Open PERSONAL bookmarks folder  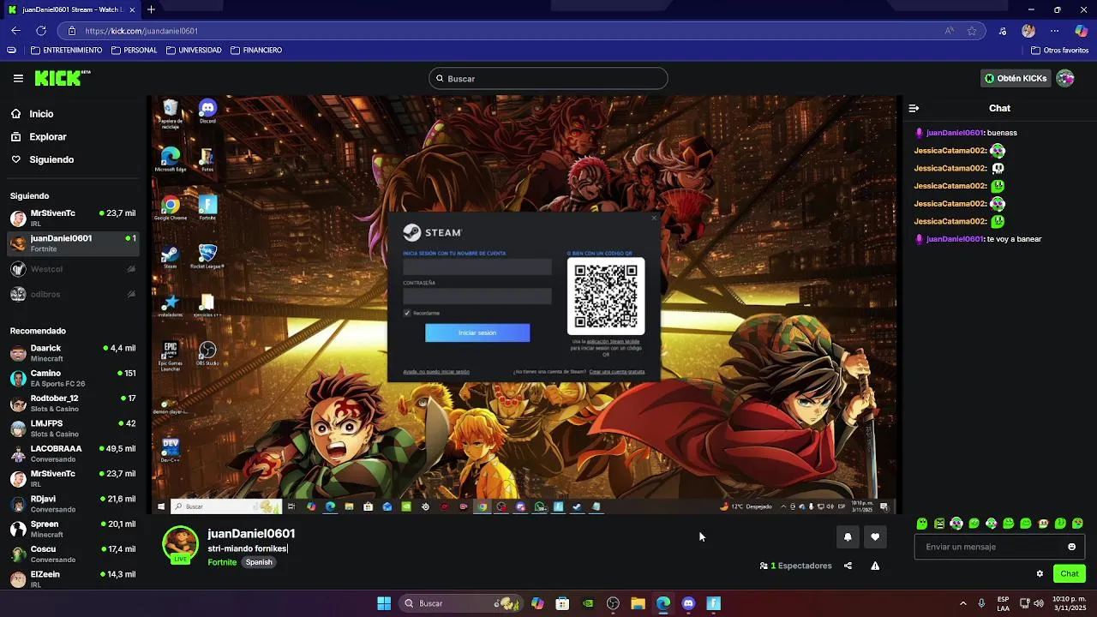click(x=135, y=51)
